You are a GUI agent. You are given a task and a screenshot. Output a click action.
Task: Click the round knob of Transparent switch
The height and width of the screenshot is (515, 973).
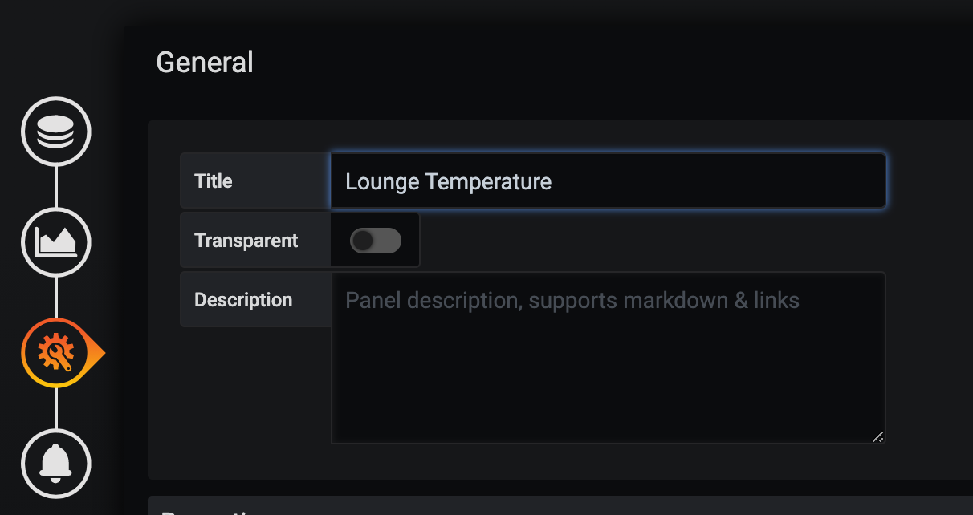[363, 241]
